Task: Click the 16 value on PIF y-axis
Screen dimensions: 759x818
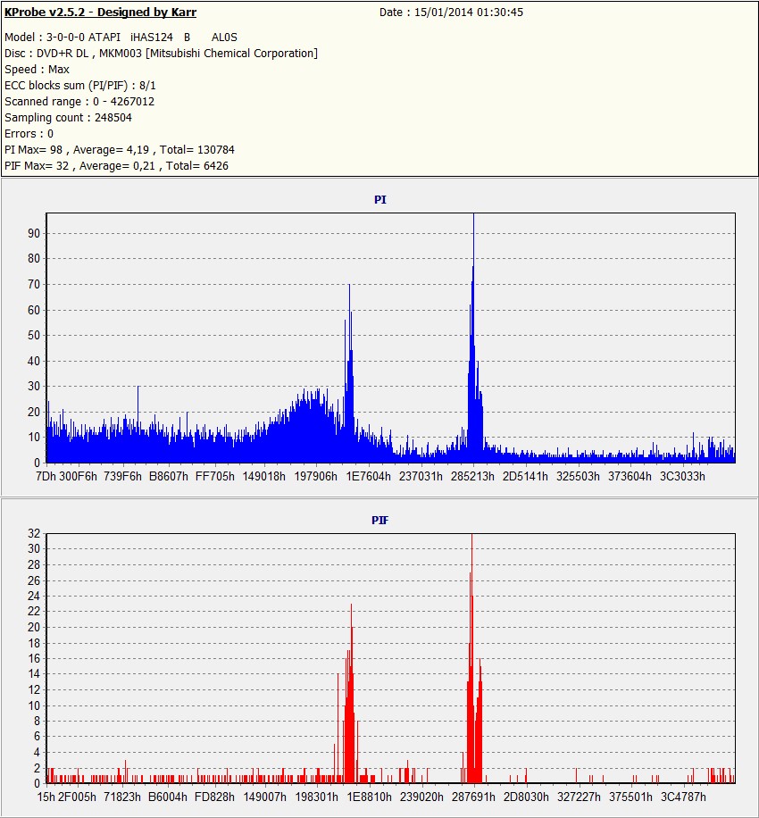Action: 34,658
